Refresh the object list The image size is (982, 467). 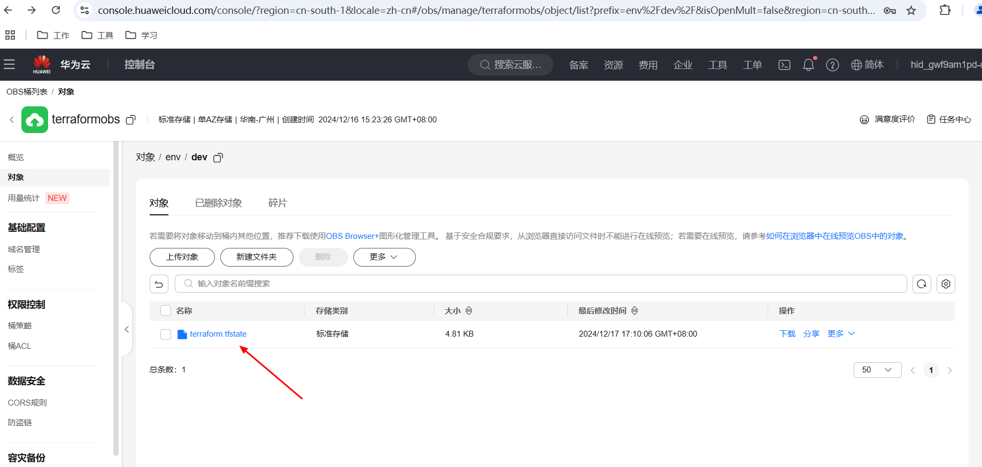922,284
